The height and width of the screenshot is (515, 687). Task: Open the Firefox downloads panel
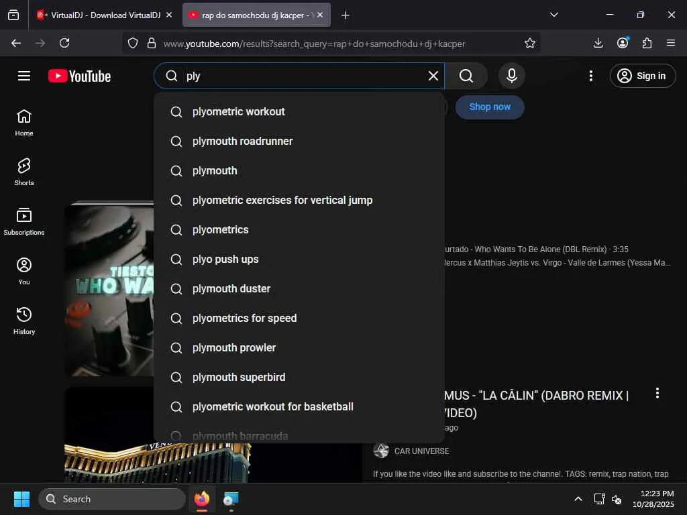click(598, 43)
